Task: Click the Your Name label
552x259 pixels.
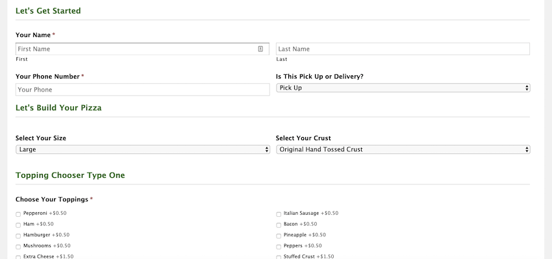Action: coord(33,35)
